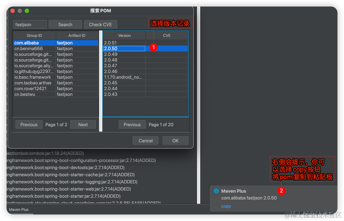Screen dimensions: 344x221
Task: Click the green zoom window button
Action: (27, 11)
